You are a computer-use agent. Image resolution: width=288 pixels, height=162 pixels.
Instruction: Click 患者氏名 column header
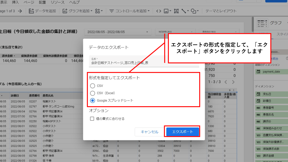pyautogui.click(x=48, y=95)
